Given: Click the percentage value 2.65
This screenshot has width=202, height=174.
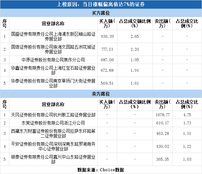Looking at the screenshot, I should [135, 36].
